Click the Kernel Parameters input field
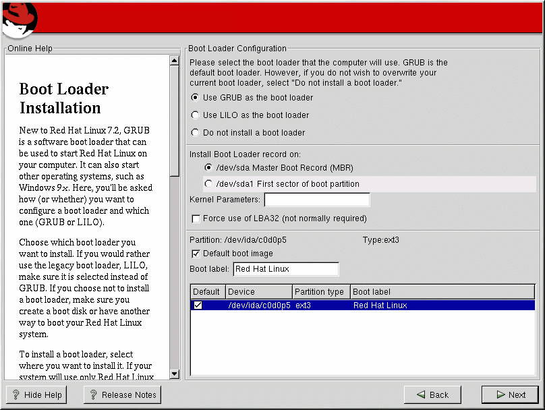 coord(317,200)
